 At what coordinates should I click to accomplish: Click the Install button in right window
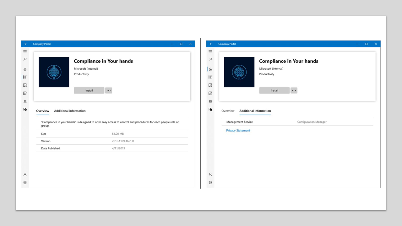pyautogui.click(x=274, y=90)
